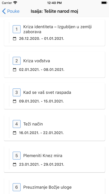The width and height of the screenshot is (109, 194).
Task: Open the Plemeniti Knez mira lesson
Action: point(54,159)
